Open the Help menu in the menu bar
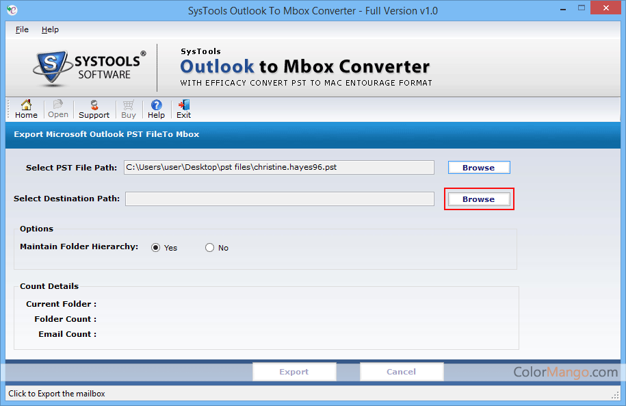The image size is (626, 406). 50,29
